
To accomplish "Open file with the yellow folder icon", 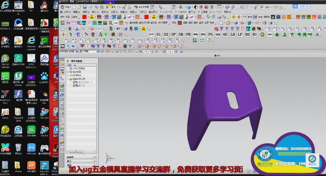I will coord(79,7).
